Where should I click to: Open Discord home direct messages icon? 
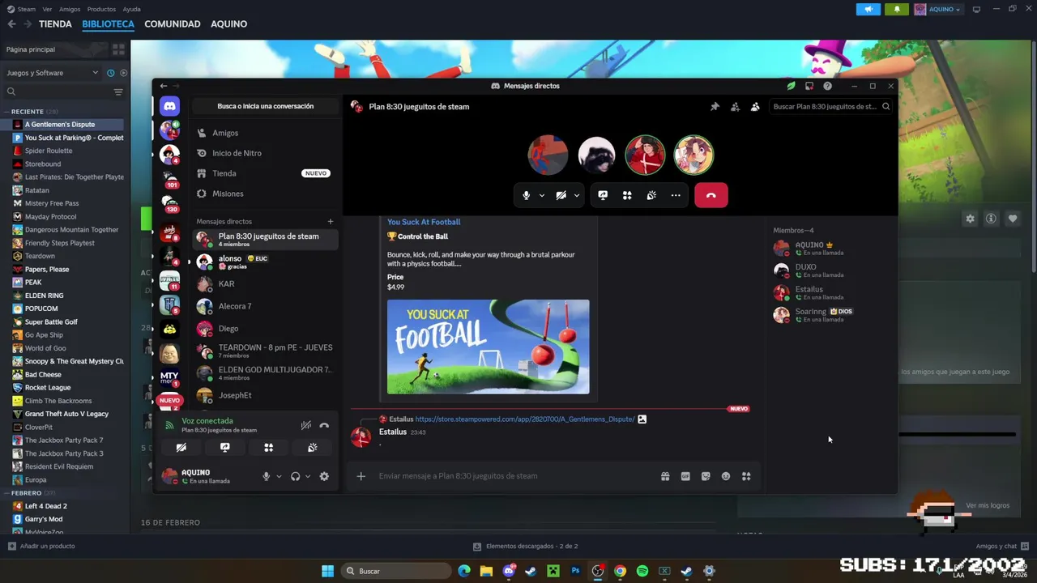click(169, 106)
